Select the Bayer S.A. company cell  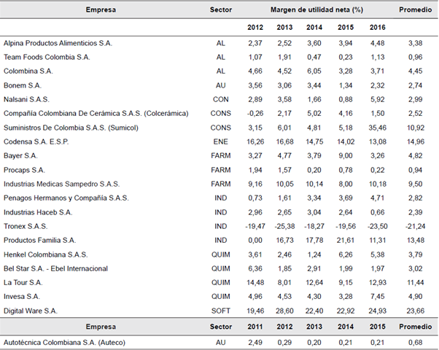click(x=23, y=155)
